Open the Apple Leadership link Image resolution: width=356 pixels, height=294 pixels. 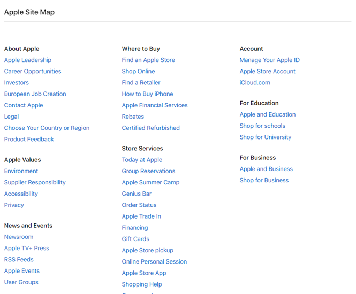pyautogui.click(x=28, y=60)
